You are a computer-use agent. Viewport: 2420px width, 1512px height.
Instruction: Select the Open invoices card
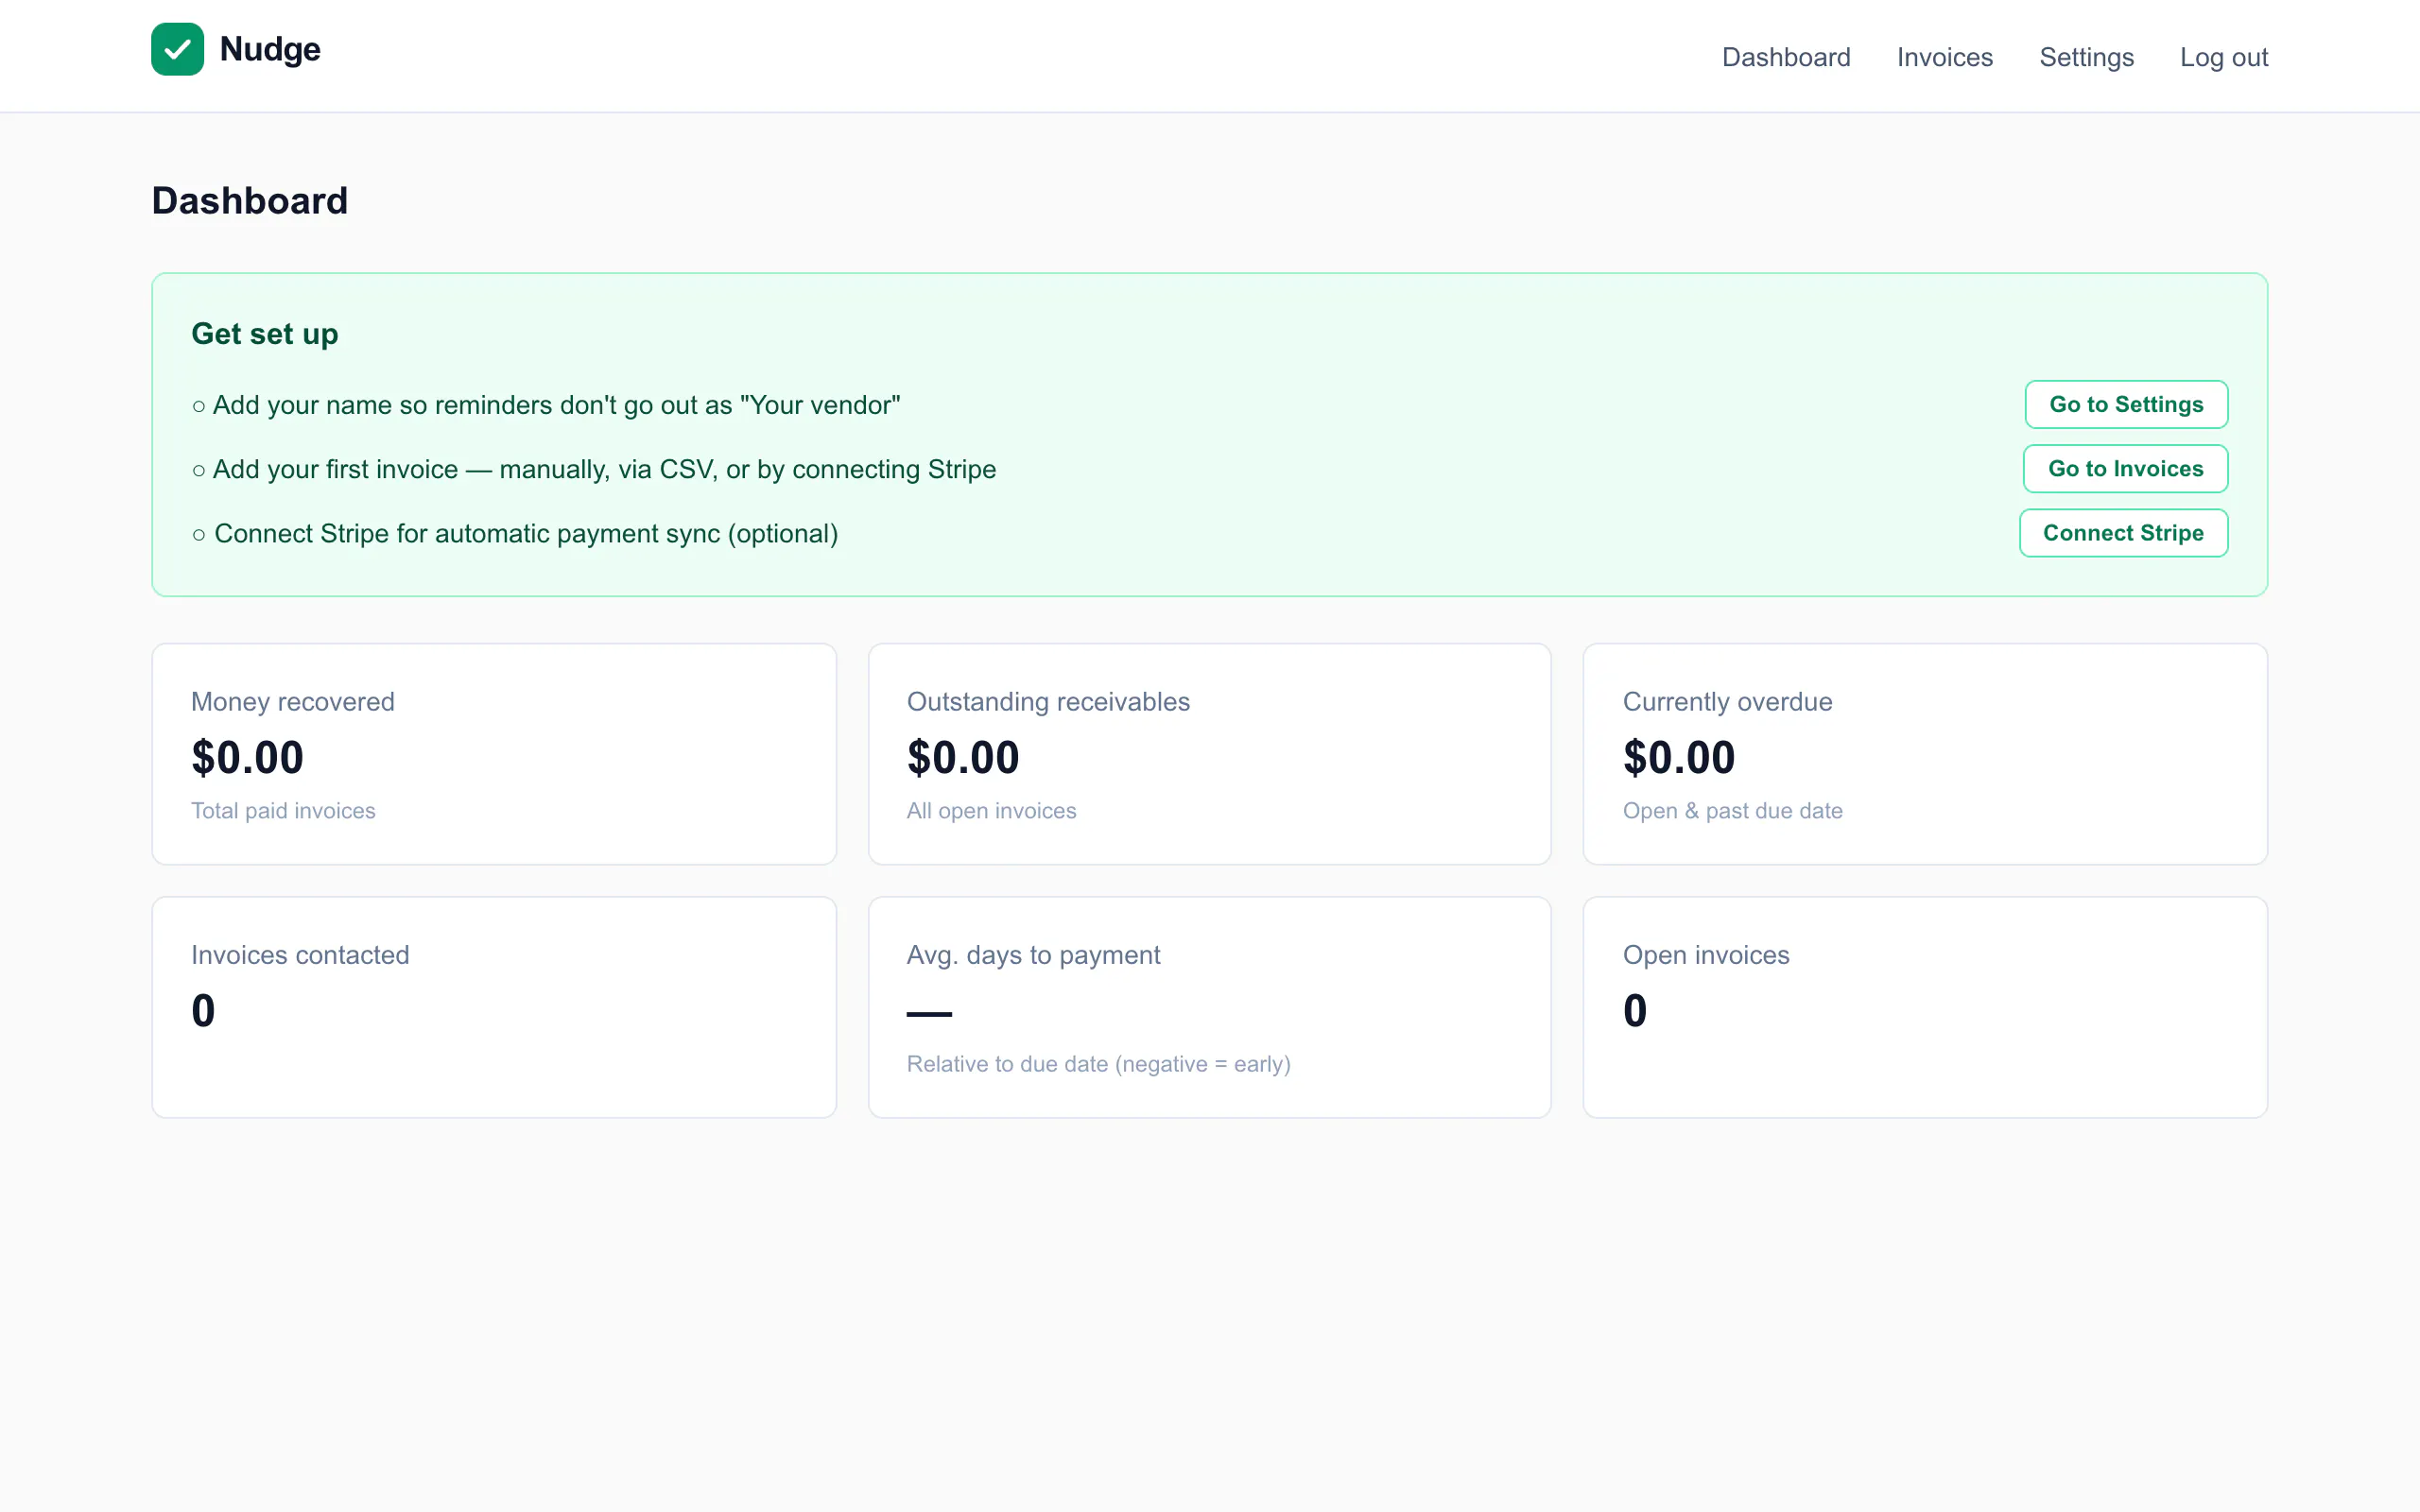pyautogui.click(x=1925, y=1007)
